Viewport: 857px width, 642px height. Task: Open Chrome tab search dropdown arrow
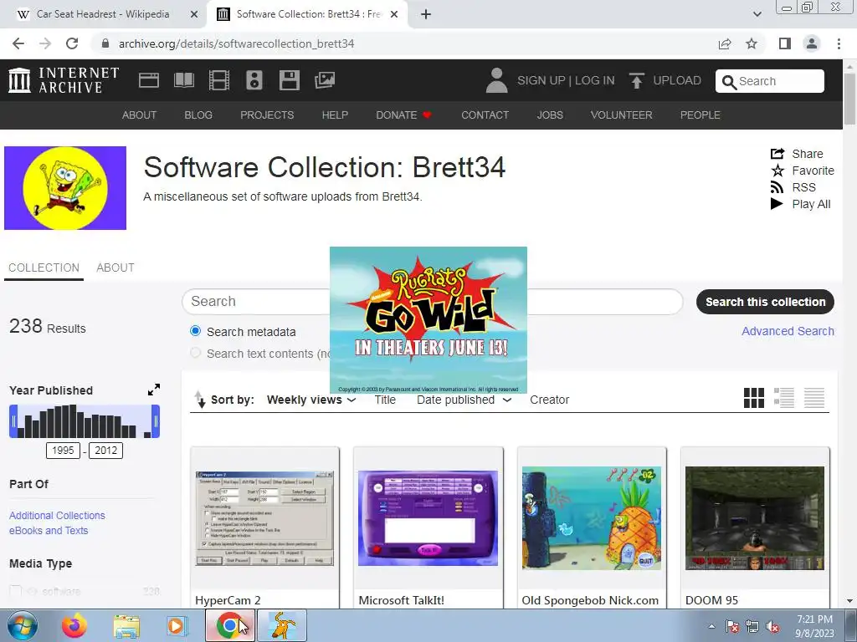(757, 14)
